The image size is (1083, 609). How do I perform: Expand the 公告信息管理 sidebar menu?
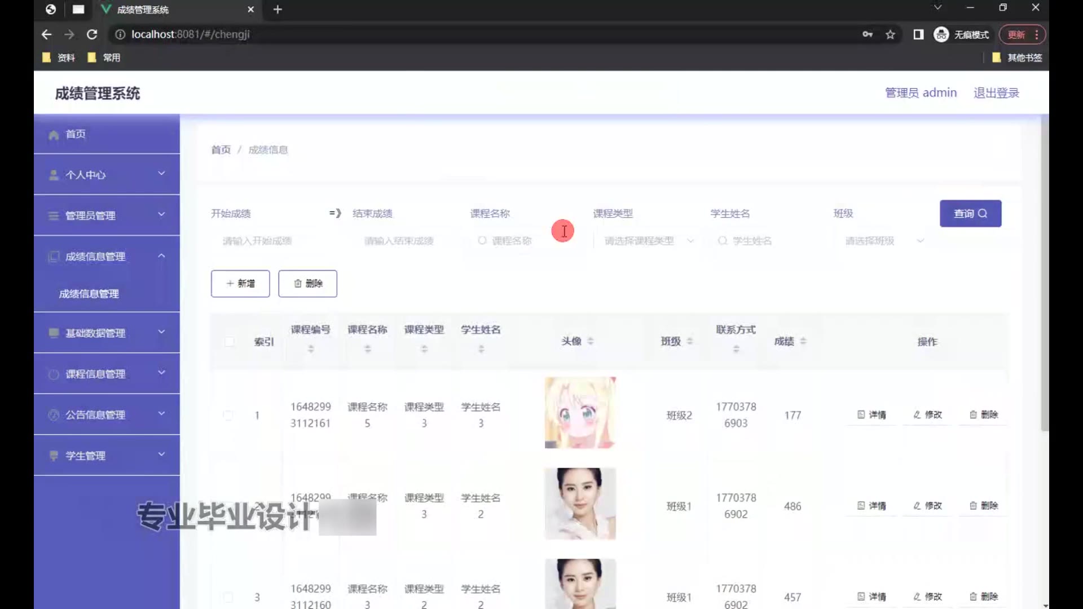pos(107,414)
